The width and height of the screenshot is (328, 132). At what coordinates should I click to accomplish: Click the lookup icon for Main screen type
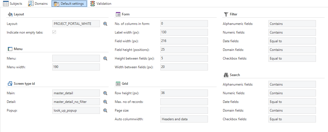tap(105, 93)
